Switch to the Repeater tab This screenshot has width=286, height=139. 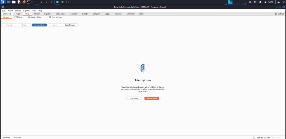pyautogui.click(x=48, y=14)
